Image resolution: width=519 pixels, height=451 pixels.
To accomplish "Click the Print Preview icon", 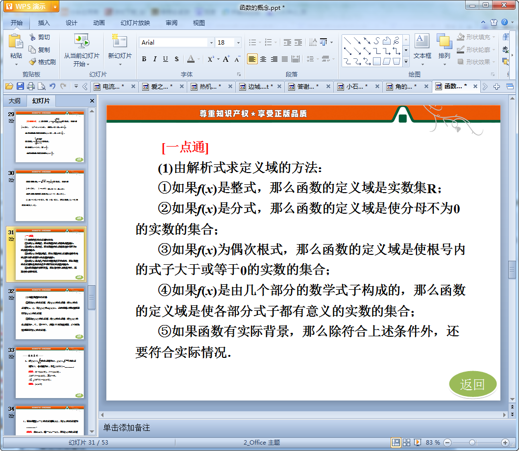I will [42, 86].
